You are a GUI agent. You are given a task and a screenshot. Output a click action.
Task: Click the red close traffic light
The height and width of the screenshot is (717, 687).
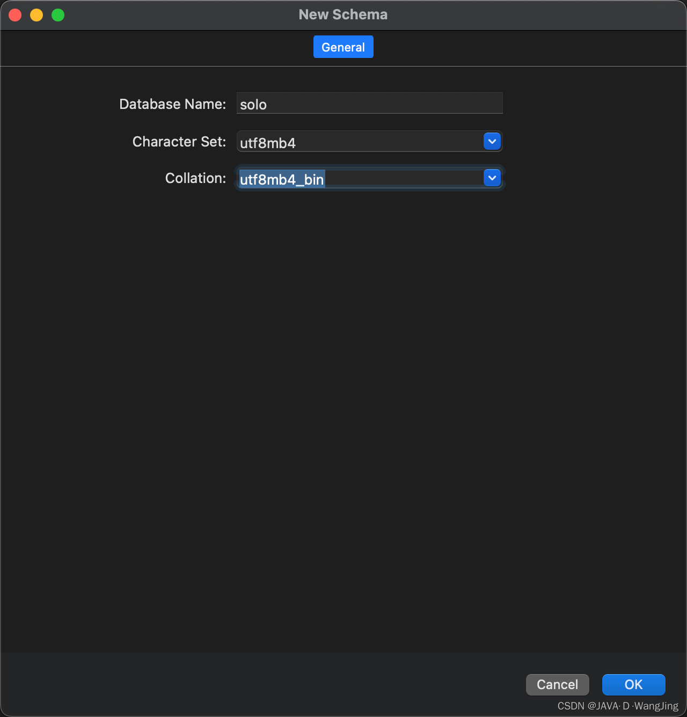tap(14, 14)
